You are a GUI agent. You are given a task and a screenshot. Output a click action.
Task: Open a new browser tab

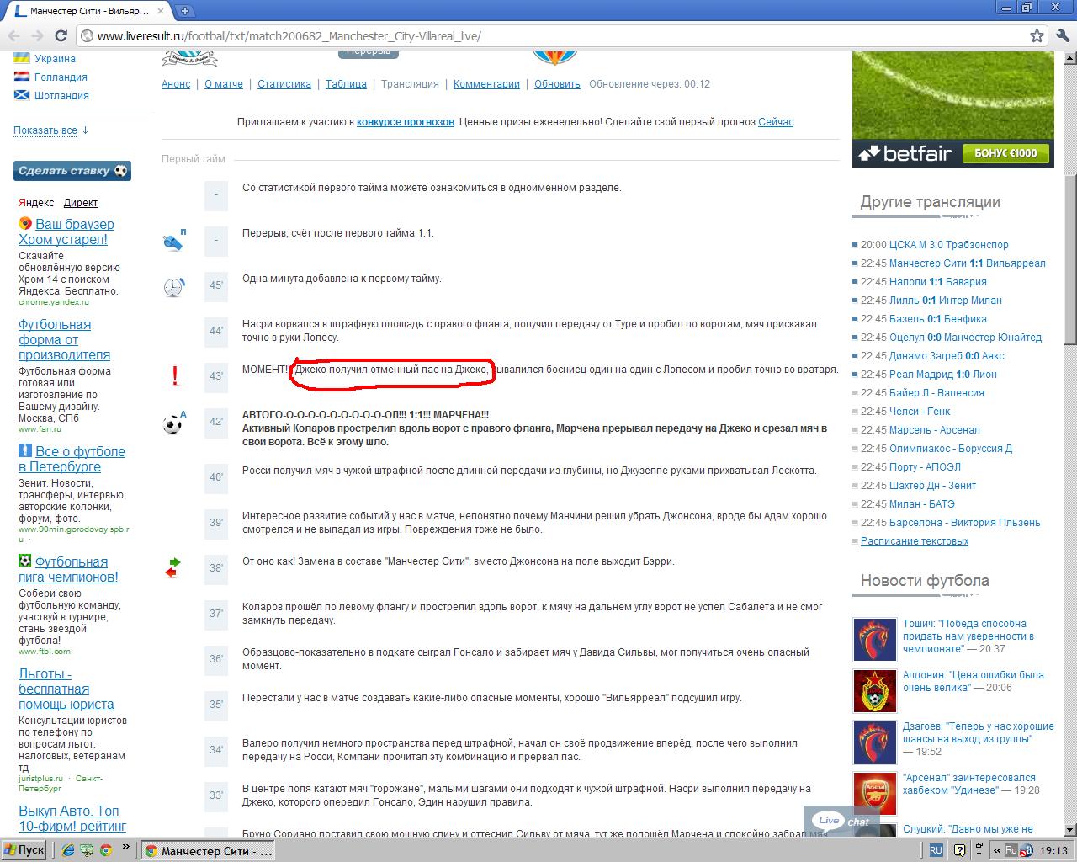coord(184,11)
